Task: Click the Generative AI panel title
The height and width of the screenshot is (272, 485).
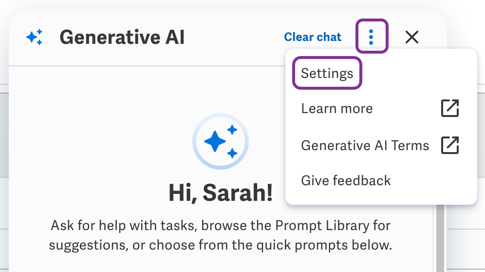Action: (x=122, y=38)
